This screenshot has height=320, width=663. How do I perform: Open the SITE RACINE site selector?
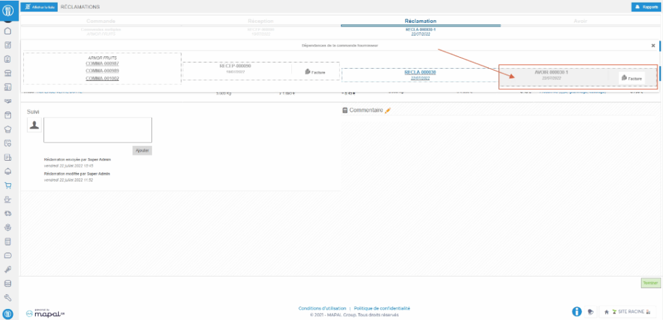[627, 312]
